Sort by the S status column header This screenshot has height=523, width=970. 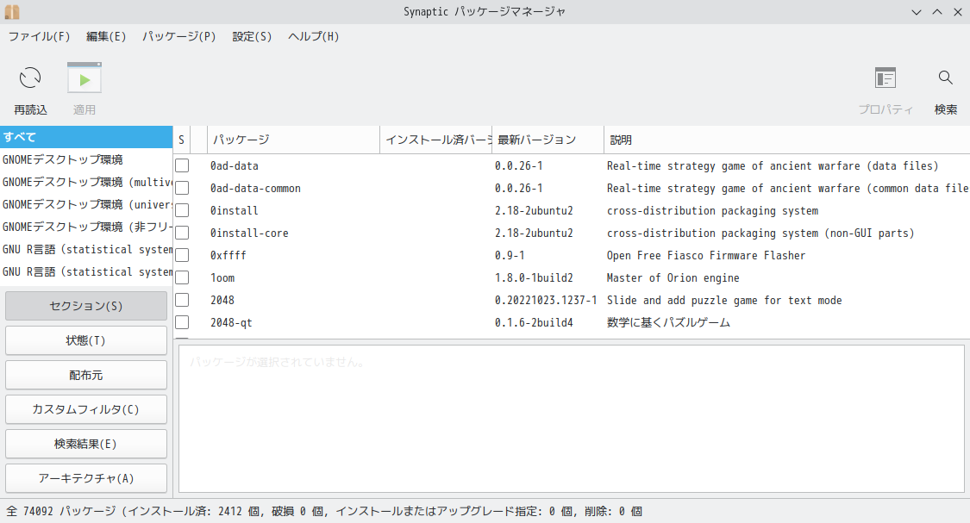(181, 140)
